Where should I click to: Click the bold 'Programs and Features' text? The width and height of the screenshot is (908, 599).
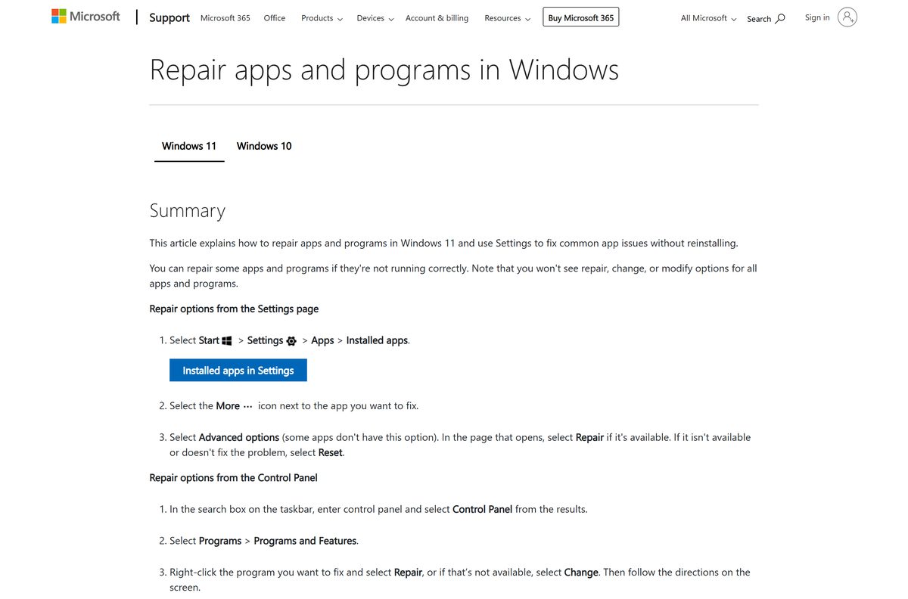[306, 541]
